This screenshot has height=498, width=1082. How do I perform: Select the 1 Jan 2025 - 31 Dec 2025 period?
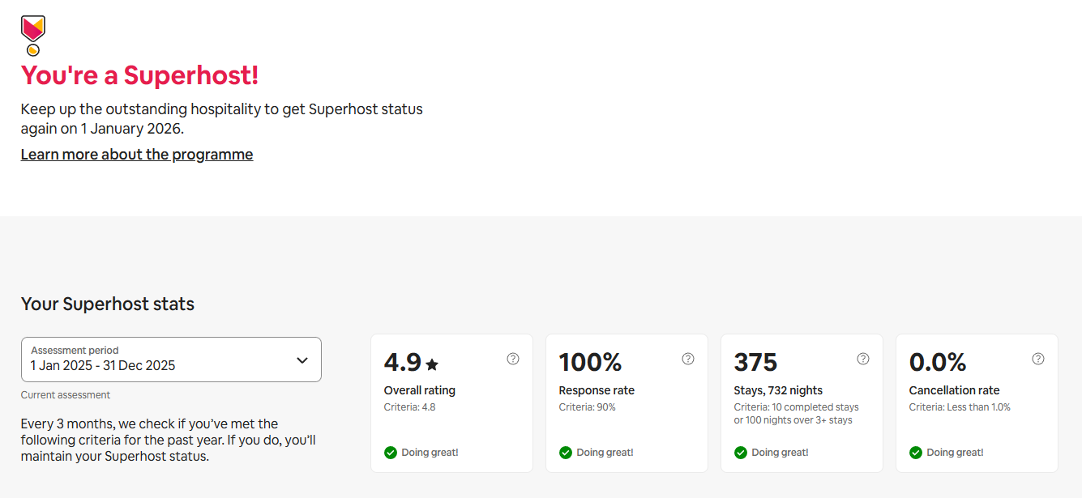(101, 365)
